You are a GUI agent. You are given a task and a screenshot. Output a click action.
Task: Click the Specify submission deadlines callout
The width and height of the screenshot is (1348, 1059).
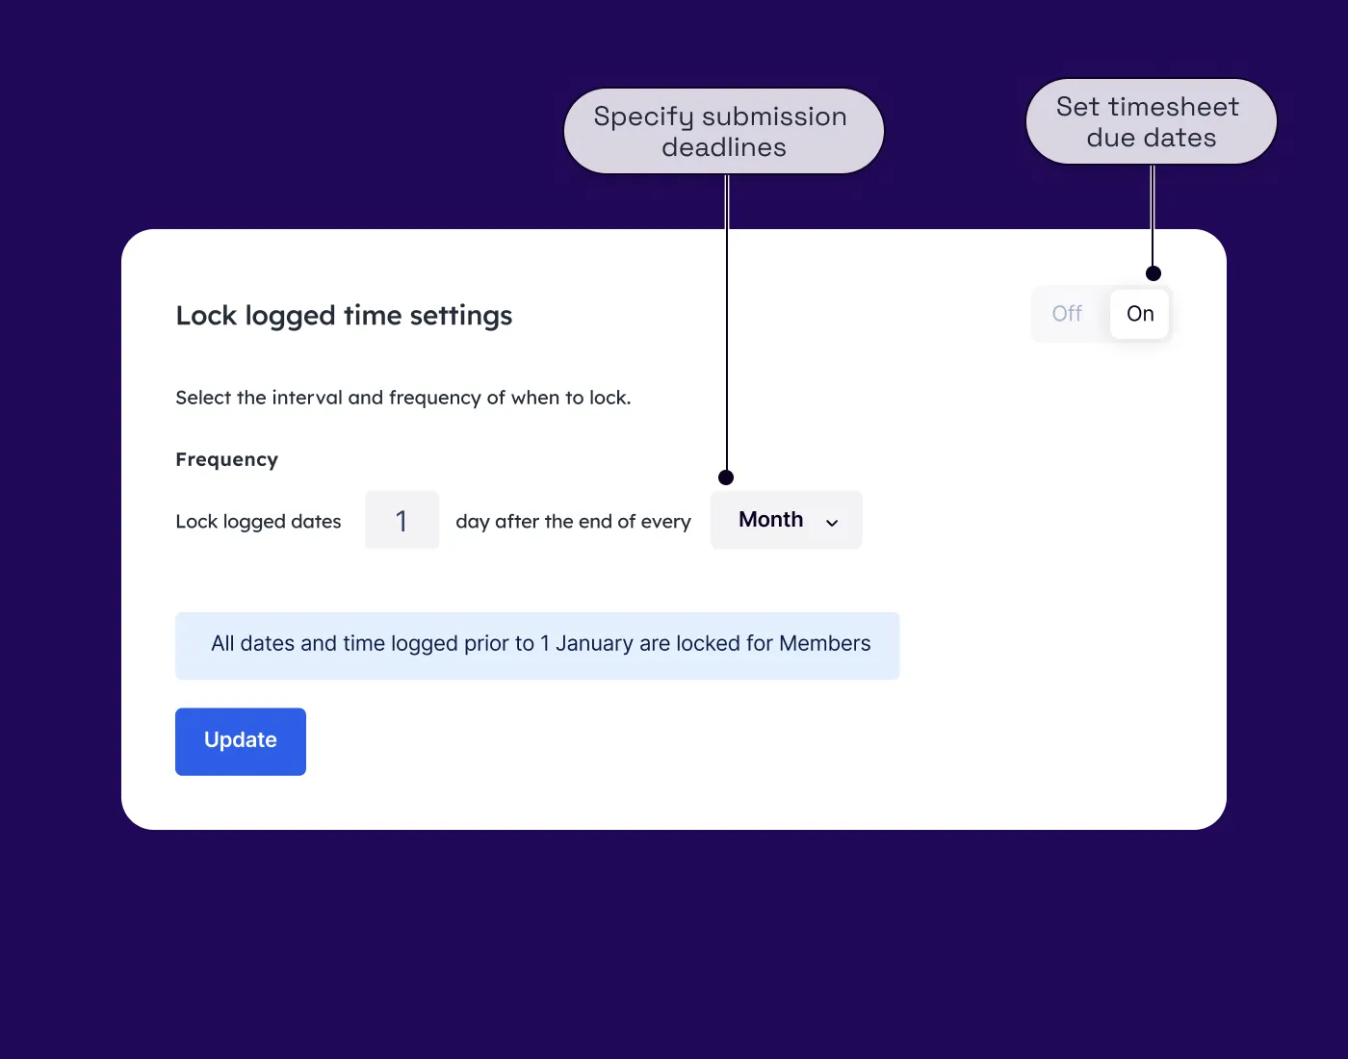[723, 131]
